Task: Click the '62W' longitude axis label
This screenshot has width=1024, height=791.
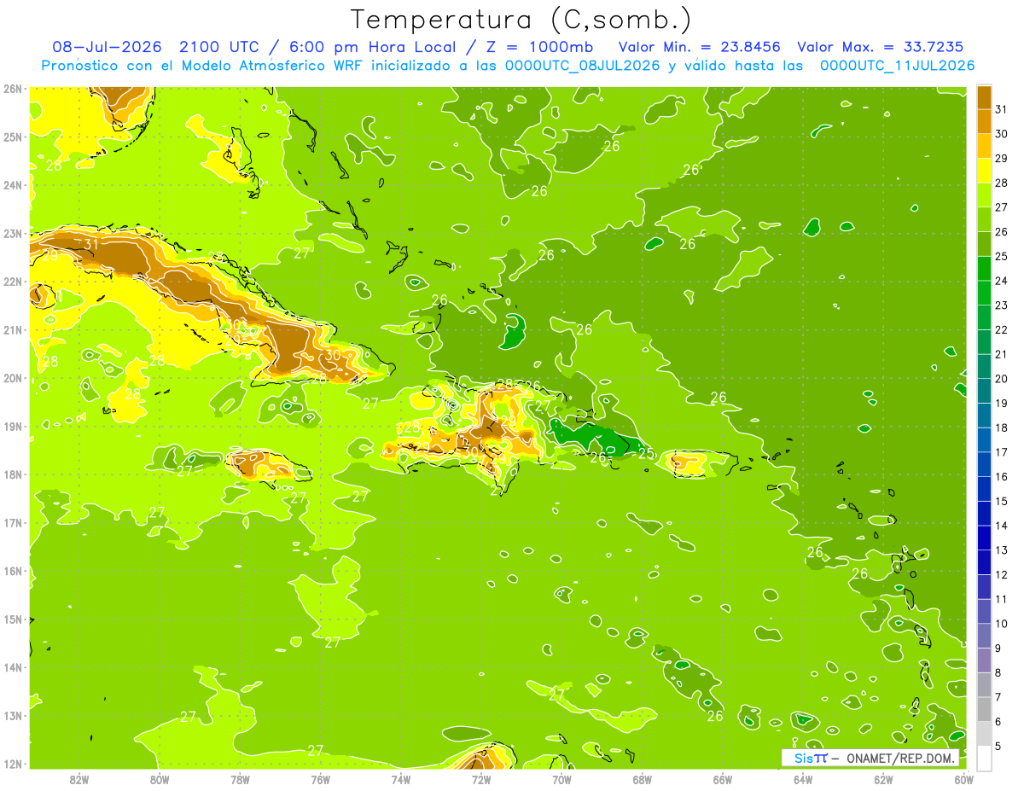Action: point(883,779)
